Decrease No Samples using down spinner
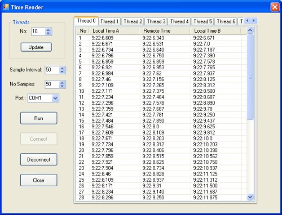The height and width of the screenshot is (215, 282). pyautogui.click(x=62, y=86)
